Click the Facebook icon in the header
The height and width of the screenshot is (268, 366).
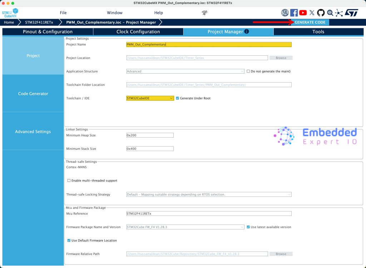(x=294, y=13)
